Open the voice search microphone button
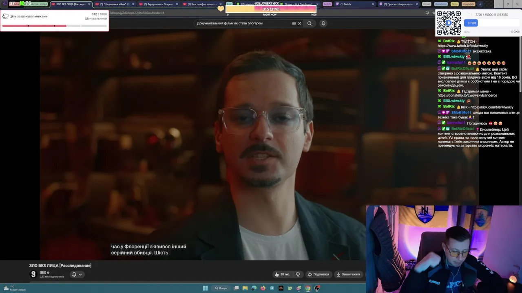This screenshot has width=522, height=293. (x=323, y=23)
